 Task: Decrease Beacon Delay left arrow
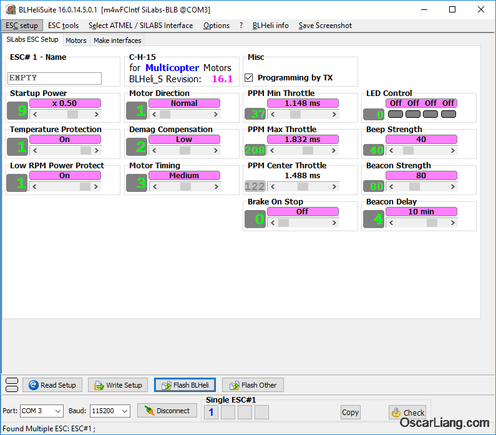pyautogui.click(x=391, y=223)
